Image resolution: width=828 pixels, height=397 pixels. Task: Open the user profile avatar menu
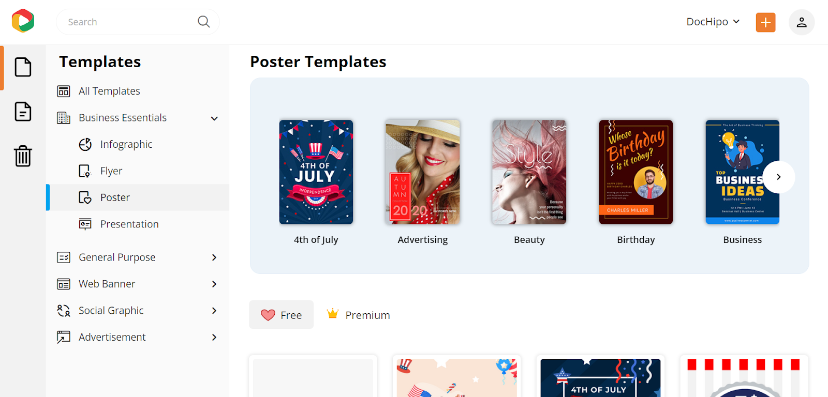[x=802, y=22]
